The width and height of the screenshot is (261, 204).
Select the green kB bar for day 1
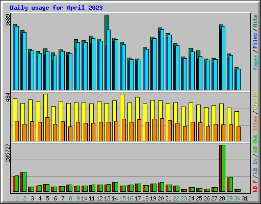point(17,184)
